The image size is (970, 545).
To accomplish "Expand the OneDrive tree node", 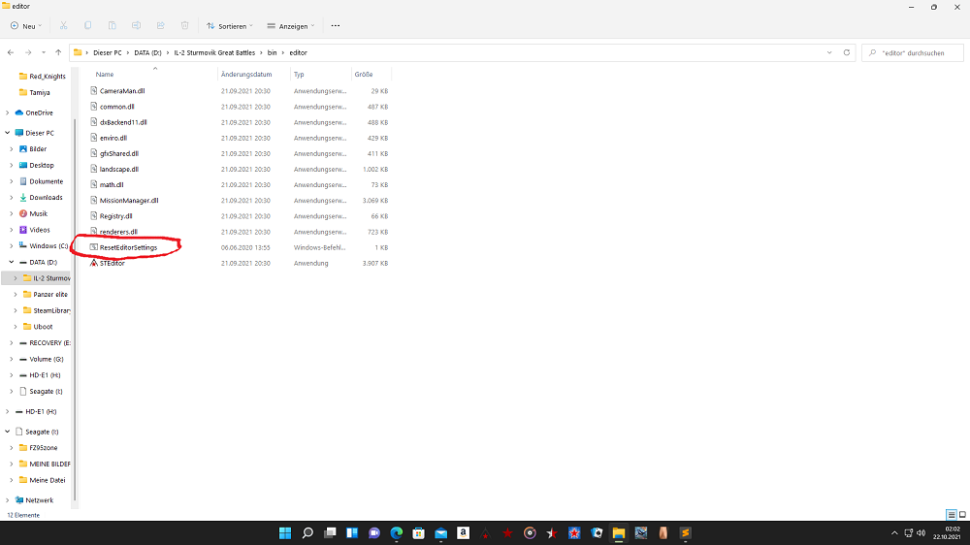I will click(8, 112).
